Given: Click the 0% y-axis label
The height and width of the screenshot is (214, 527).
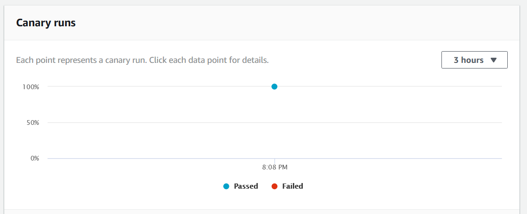Looking at the screenshot, I should click(x=35, y=158).
